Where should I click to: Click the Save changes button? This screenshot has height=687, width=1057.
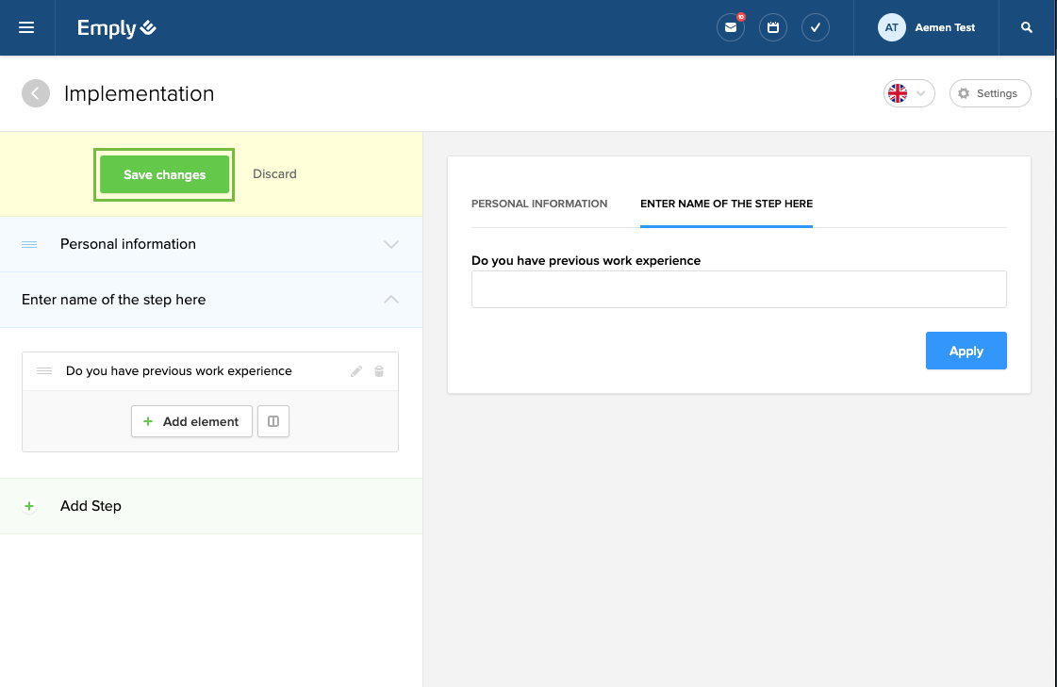point(164,174)
